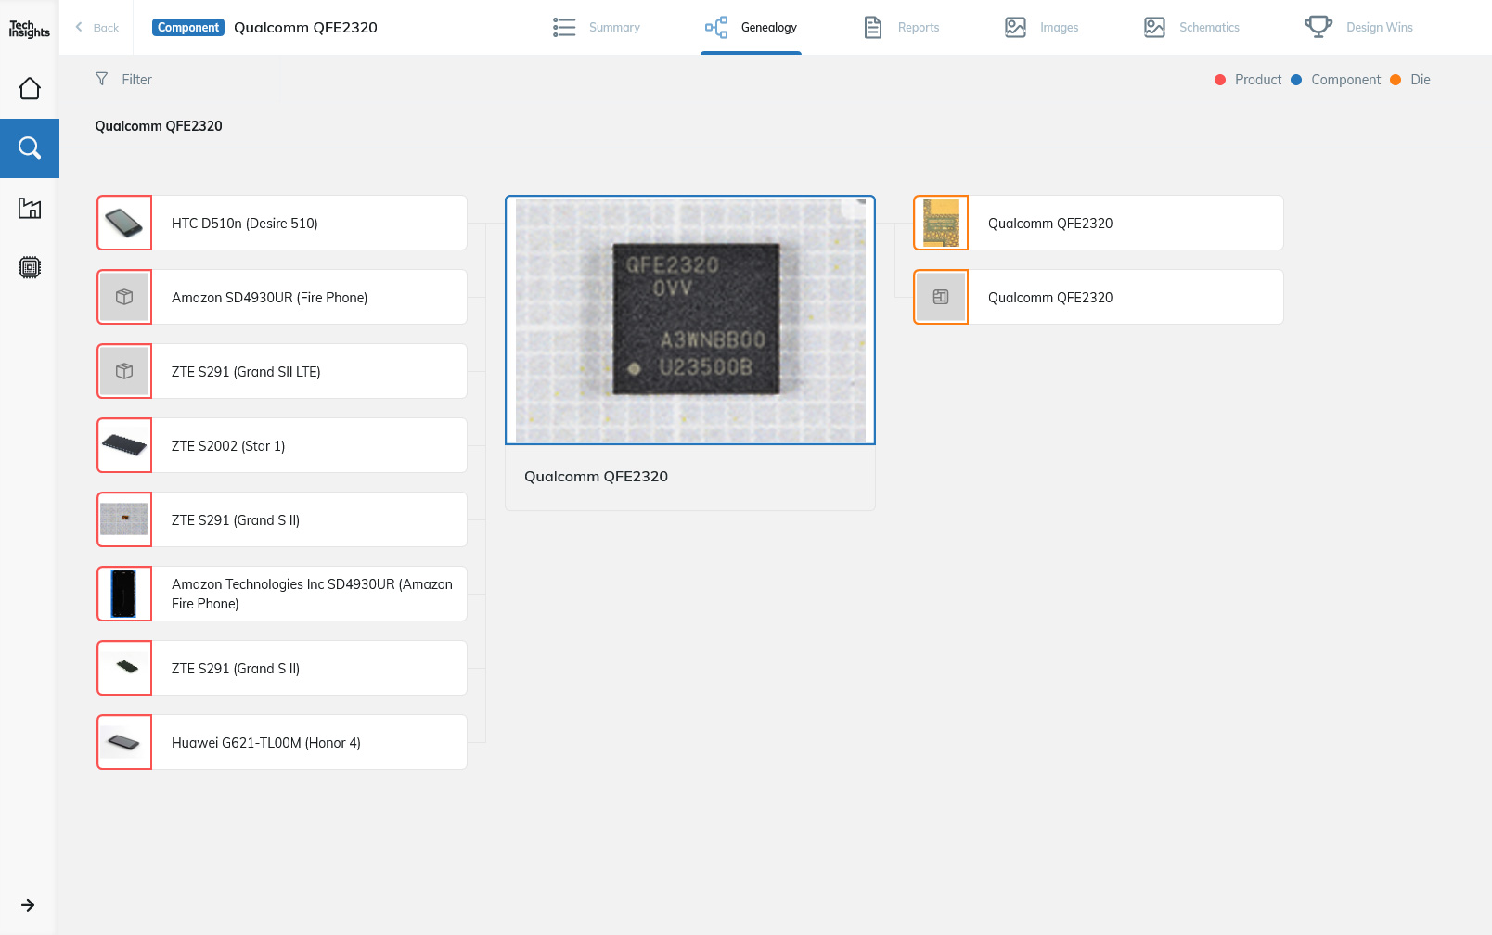
Task: Select the Search magnifier icon
Action: 30,148
